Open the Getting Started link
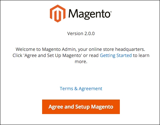 (116, 55)
